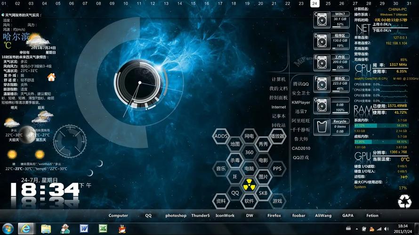Image resolution: width=419 pixels, height=235 pixels.
Task: Open the SKB hexagon tile
Action: [x=263, y=193]
